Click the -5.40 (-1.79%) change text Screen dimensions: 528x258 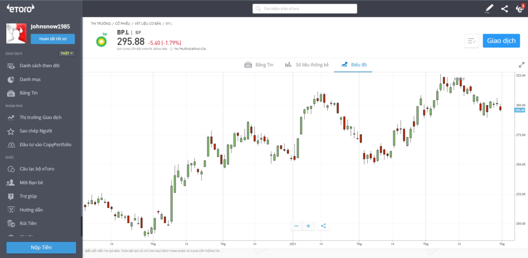point(164,43)
